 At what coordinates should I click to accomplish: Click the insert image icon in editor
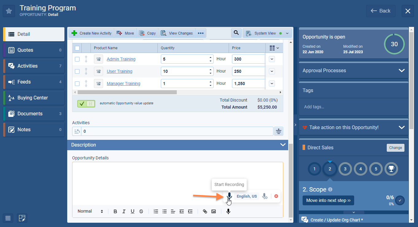(x=214, y=211)
